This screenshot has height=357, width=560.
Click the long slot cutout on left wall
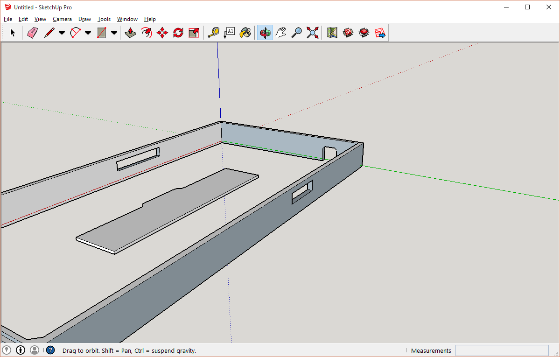(138, 159)
